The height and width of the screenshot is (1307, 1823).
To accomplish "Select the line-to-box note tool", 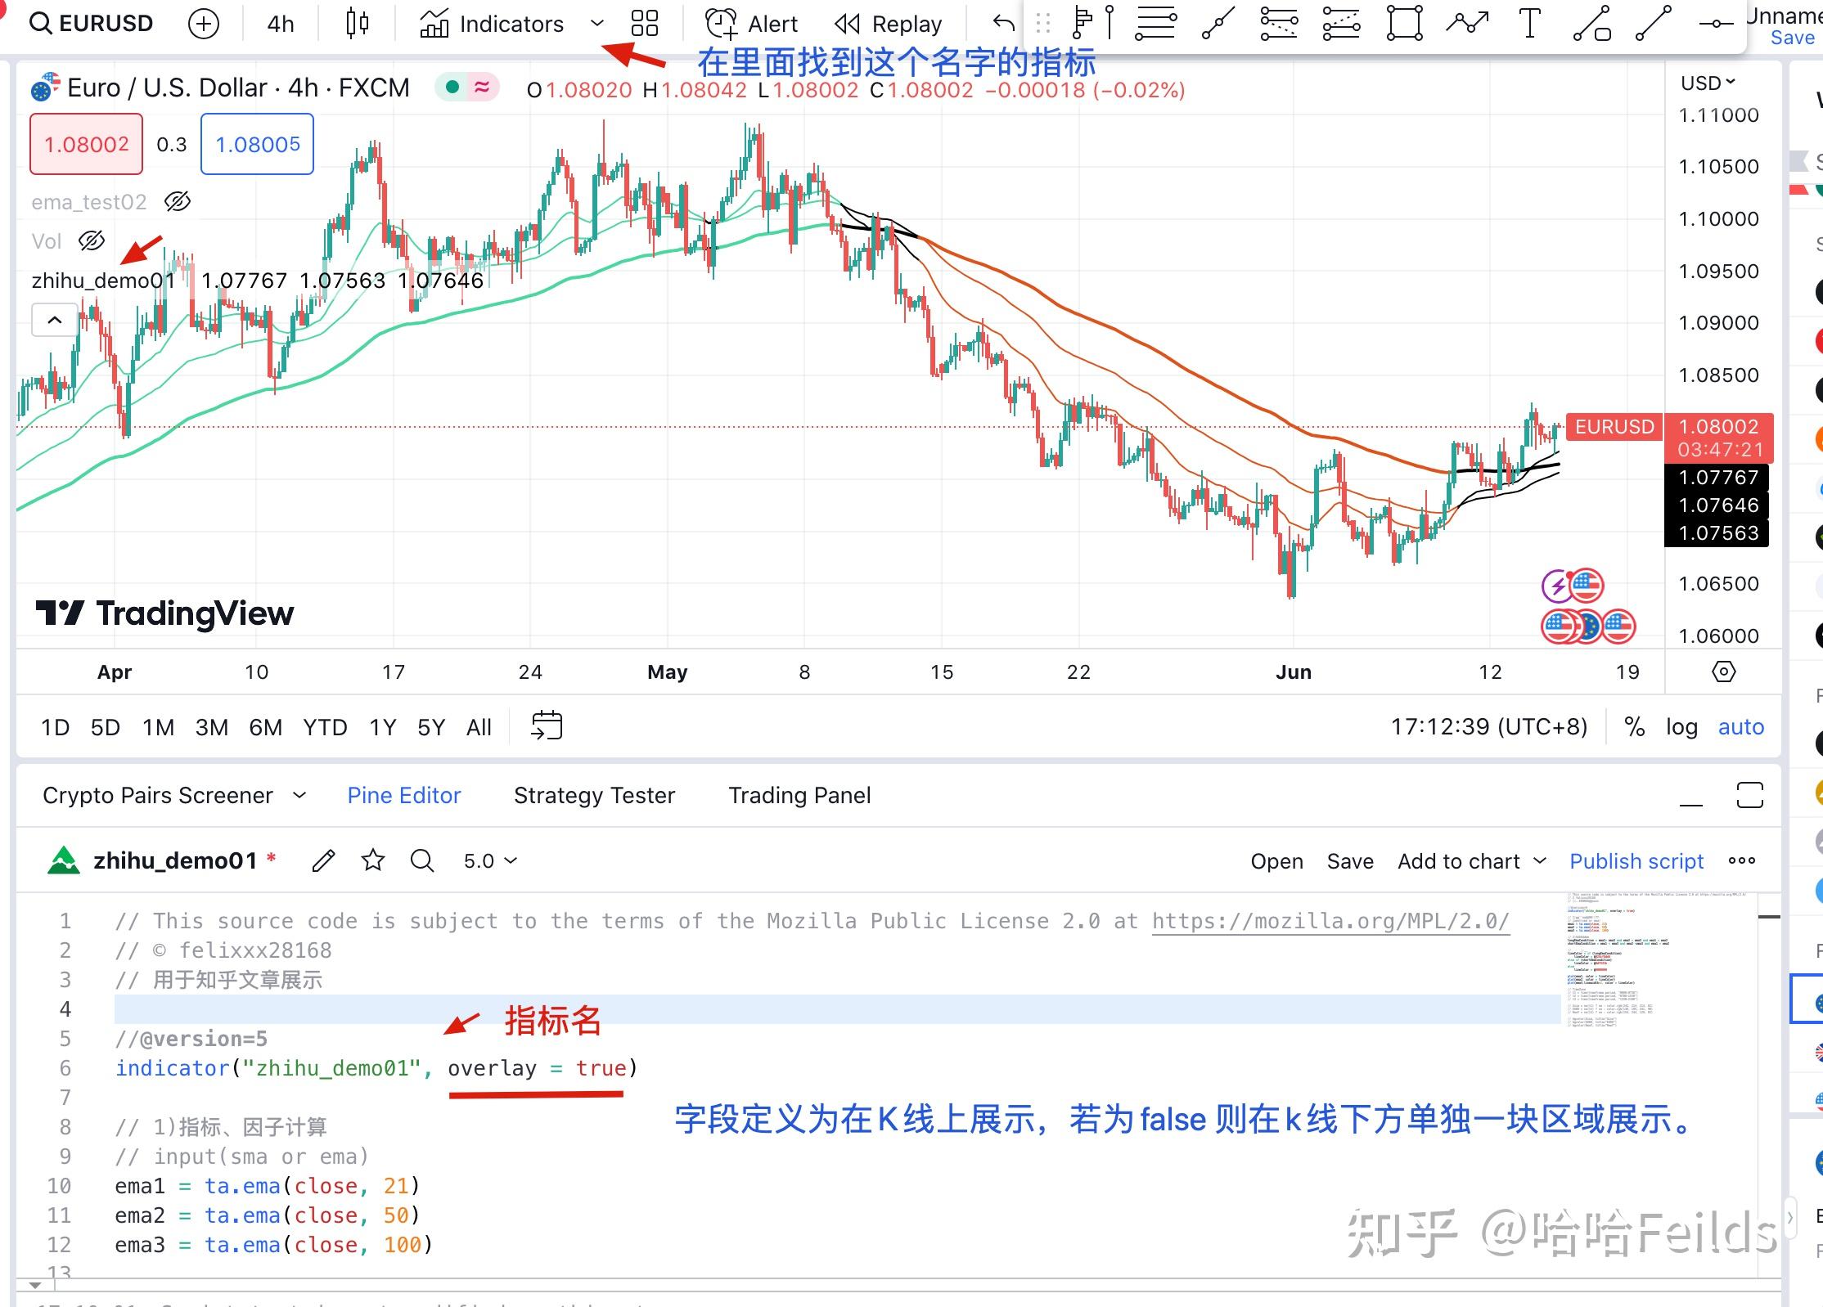I will [1592, 23].
